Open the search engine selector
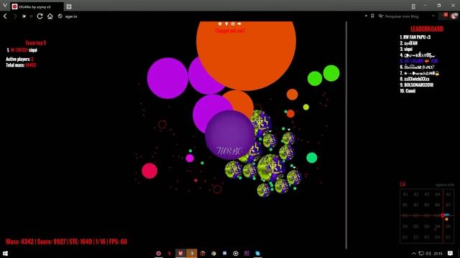Viewport: 460px width, 258px height. tap(381, 16)
